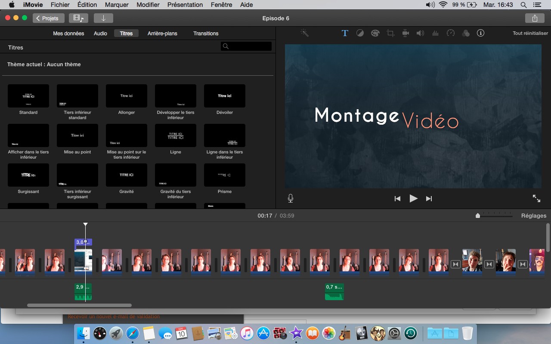551x344 pixels.
Task: Enter fullscreen playback with arrows icon
Action: 536,198
